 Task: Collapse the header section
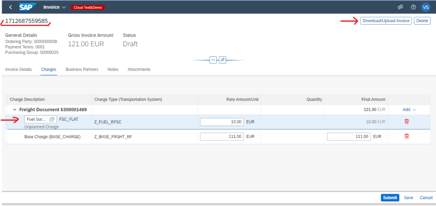coord(213,60)
